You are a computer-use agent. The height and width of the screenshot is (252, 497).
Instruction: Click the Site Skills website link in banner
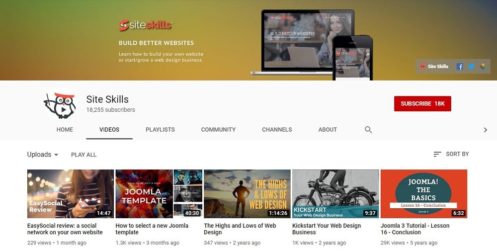coord(434,67)
